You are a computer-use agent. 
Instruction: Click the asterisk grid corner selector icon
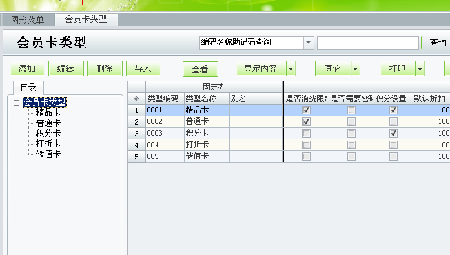[137, 99]
